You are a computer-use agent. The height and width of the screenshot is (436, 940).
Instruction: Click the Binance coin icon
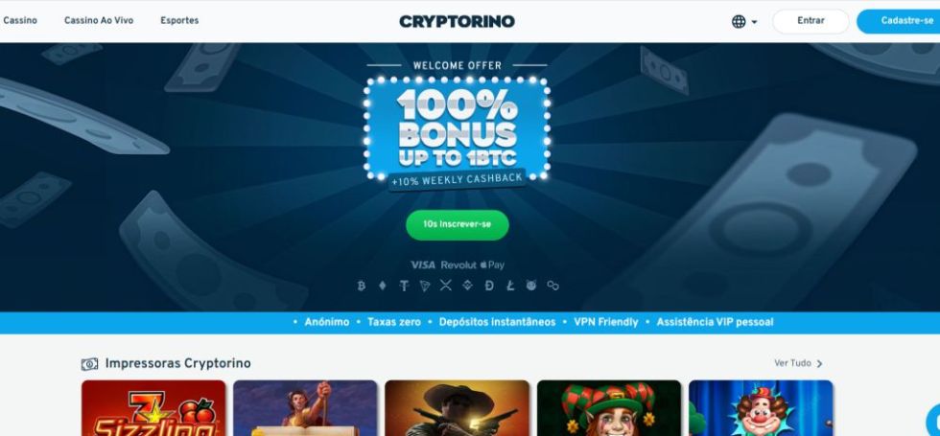click(468, 286)
